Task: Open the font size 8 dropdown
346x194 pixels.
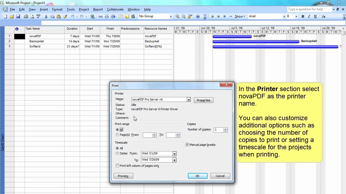Action: click(x=296, y=16)
